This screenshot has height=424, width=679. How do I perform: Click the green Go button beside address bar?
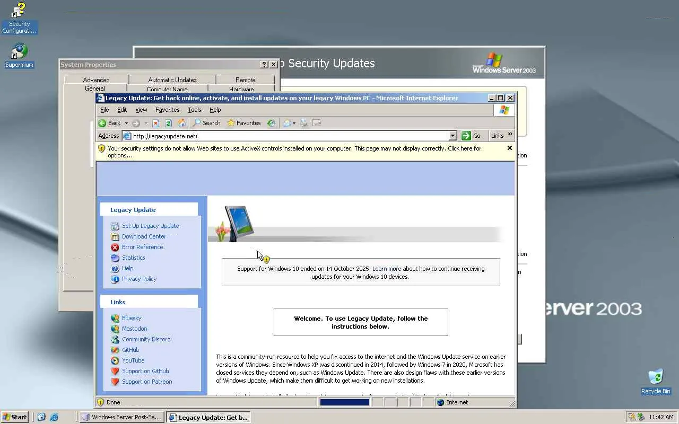(x=472, y=136)
